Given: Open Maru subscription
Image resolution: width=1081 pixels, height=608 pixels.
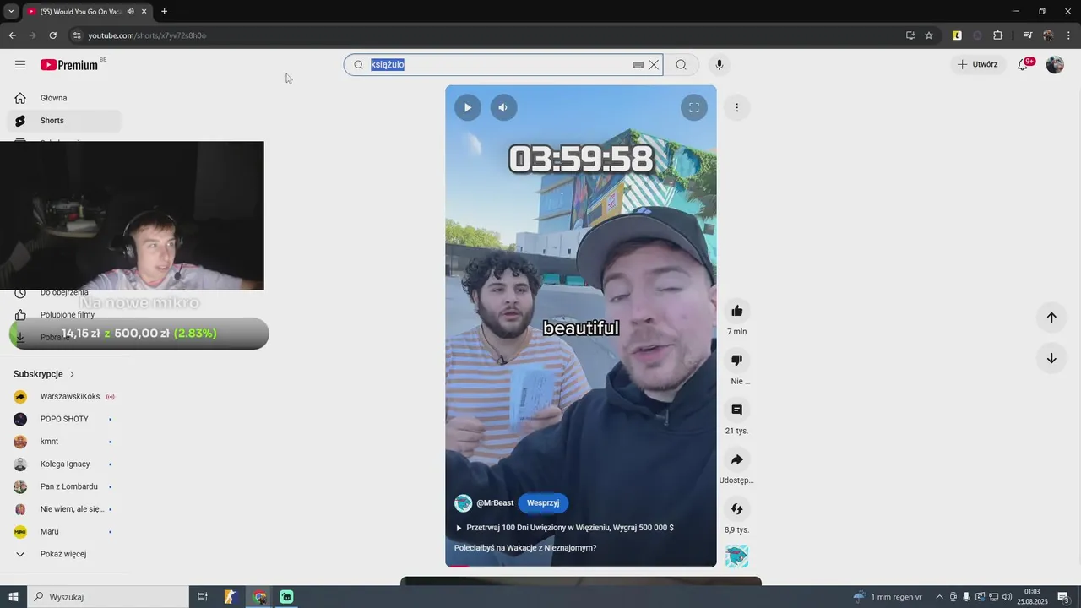Looking at the screenshot, I should (64, 532).
